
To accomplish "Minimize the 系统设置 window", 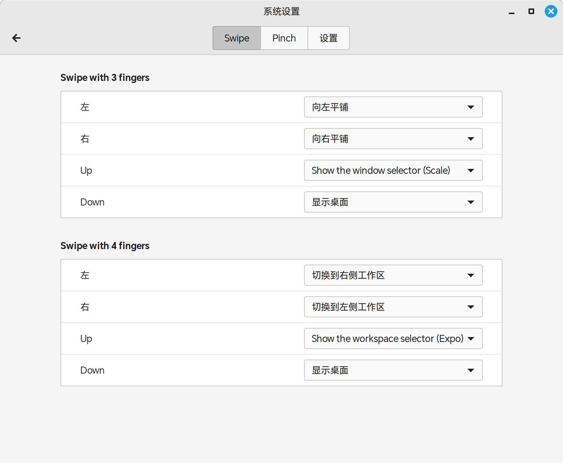I will 512,12.
